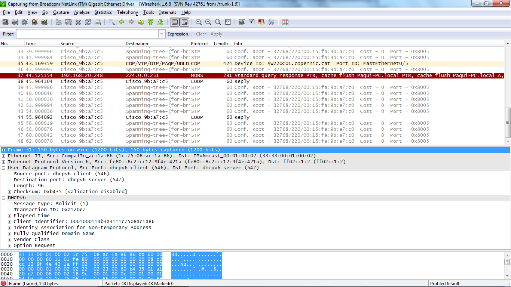Image resolution: width=511 pixels, height=287 pixels.
Task: Restart the running live capture
Action: tap(44, 22)
